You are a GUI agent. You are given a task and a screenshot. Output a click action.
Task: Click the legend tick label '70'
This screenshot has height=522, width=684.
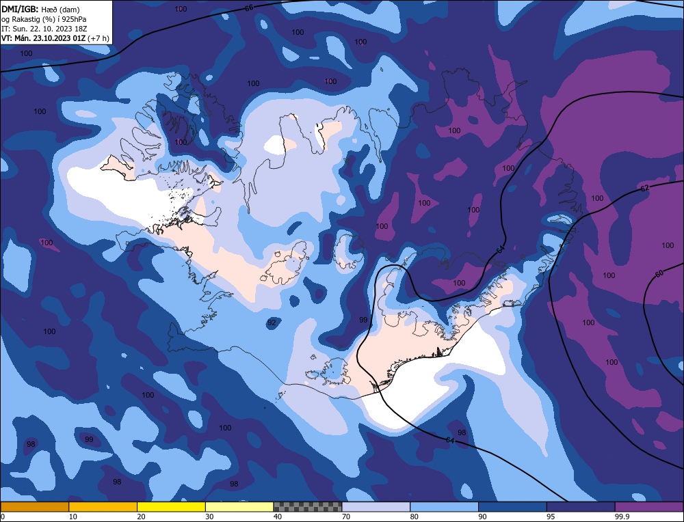pyautogui.click(x=346, y=517)
